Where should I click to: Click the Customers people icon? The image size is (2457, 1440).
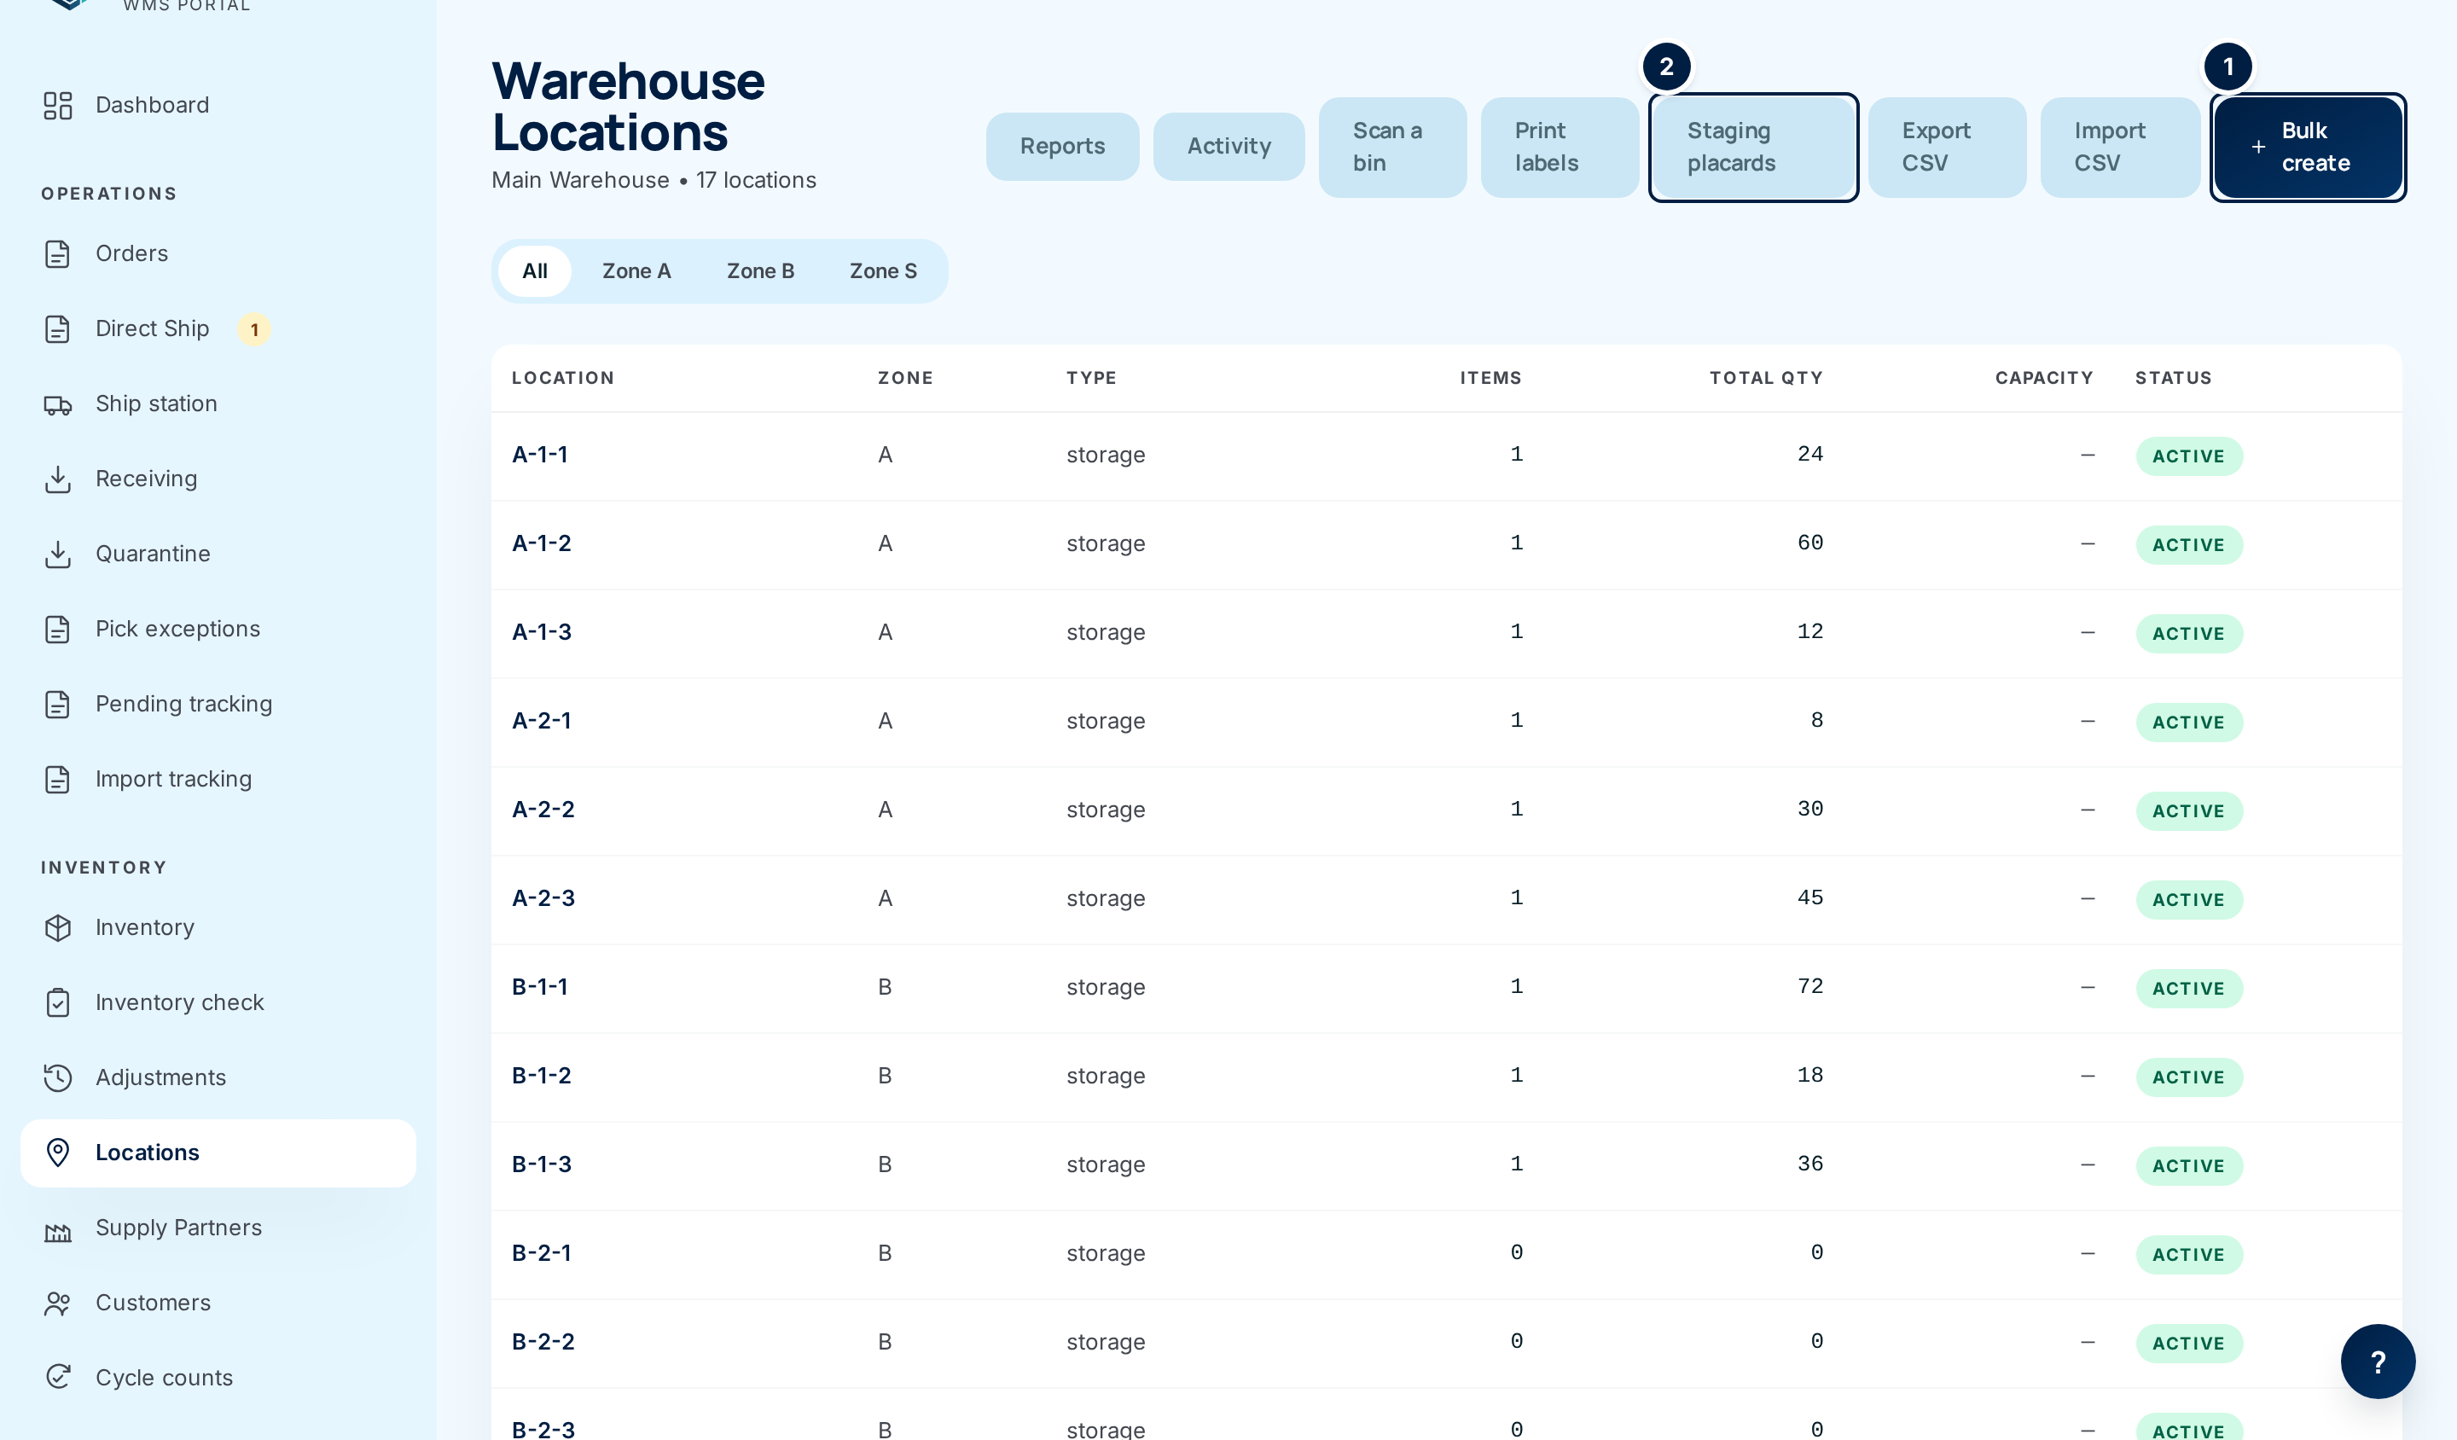point(57,1303)
